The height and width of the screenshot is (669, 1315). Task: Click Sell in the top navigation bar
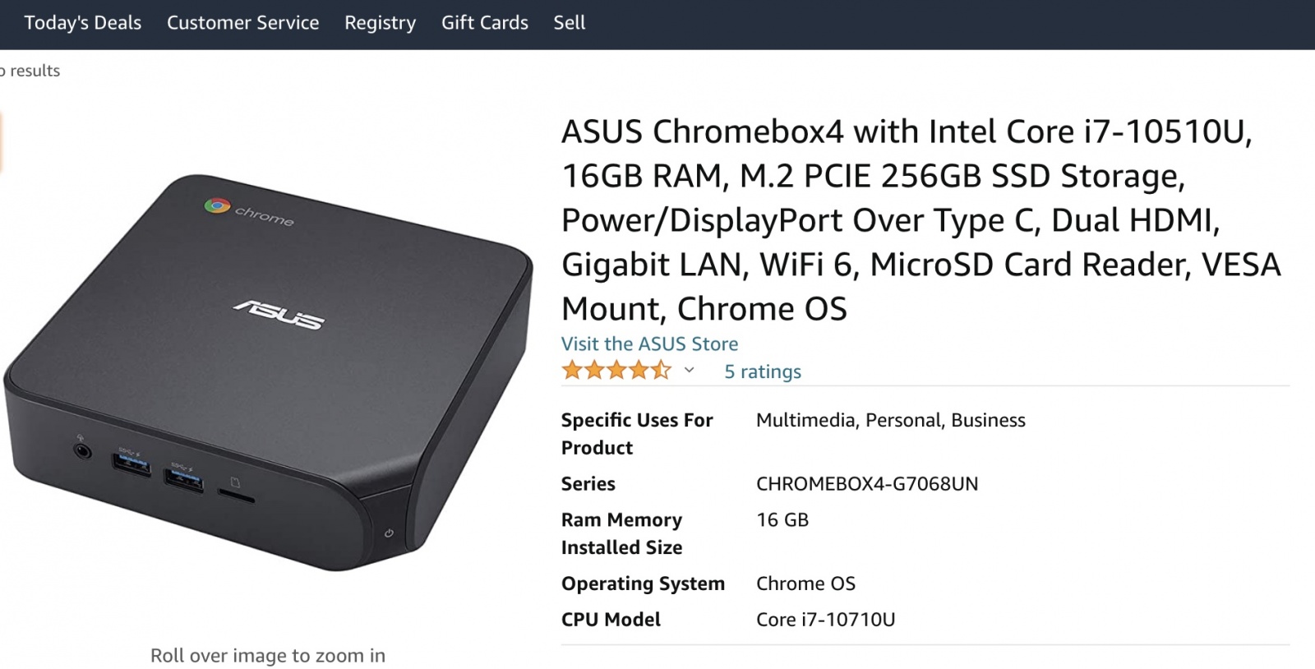[x=569, y=23]
